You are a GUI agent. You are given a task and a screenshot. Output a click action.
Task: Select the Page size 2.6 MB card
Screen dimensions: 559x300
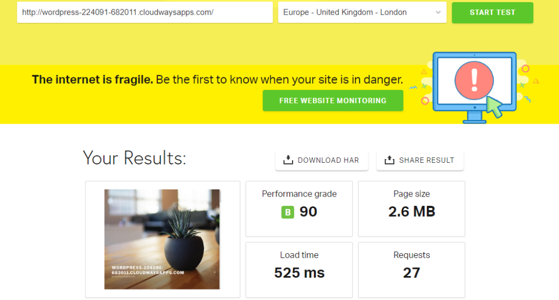[412, 209]
